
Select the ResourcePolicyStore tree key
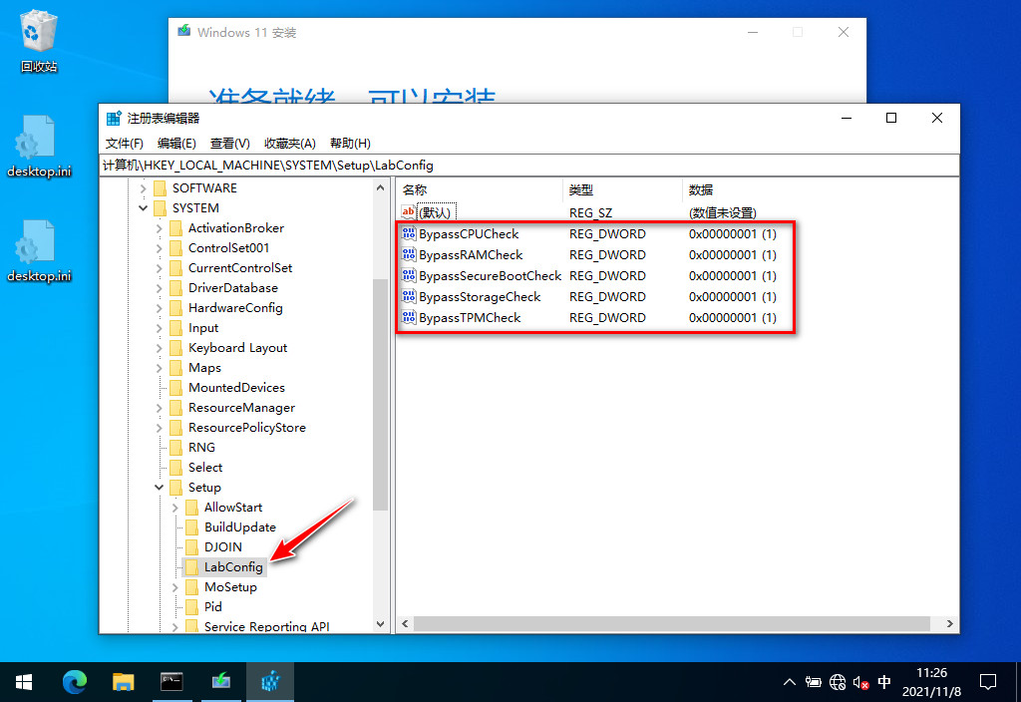(247, 428)
